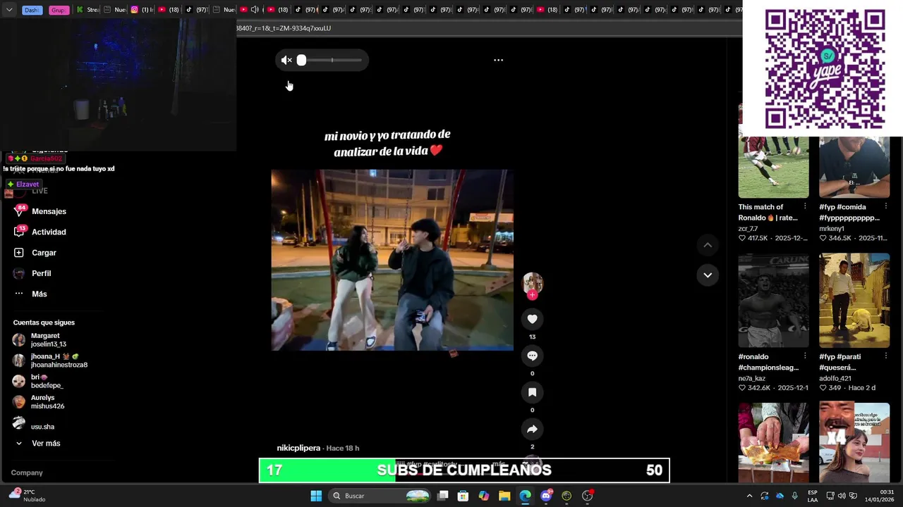Open the ESP LAA language indicator

tap(813, 496)
